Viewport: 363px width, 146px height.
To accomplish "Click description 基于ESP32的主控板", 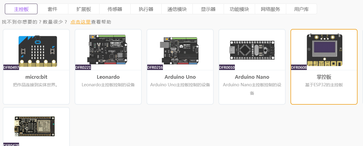I will [324, 85].
